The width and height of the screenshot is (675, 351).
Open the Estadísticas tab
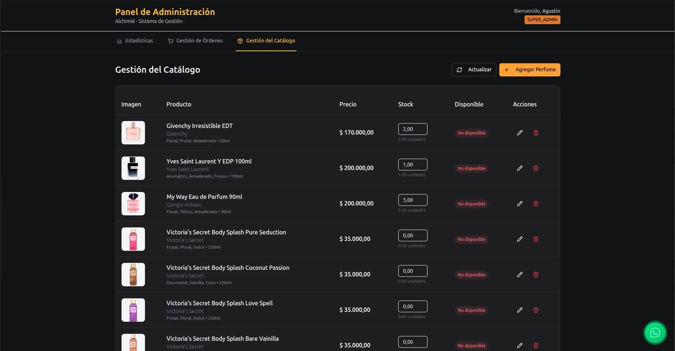pyautogui.click(x=135, y=41)
